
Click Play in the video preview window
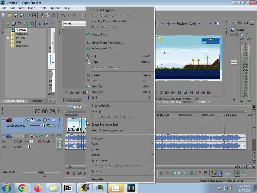pos(173,92)
